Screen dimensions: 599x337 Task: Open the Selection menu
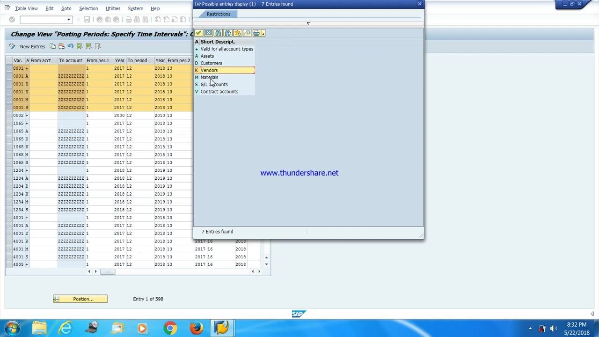88,8
